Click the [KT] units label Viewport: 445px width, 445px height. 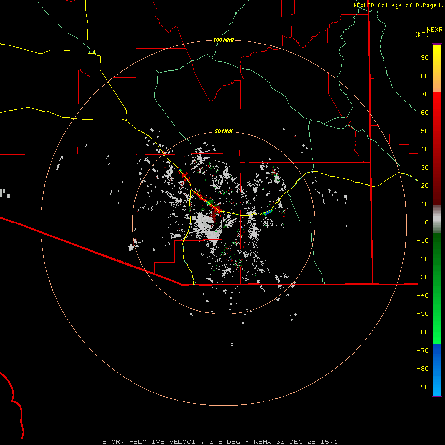[x=422, y=34]
